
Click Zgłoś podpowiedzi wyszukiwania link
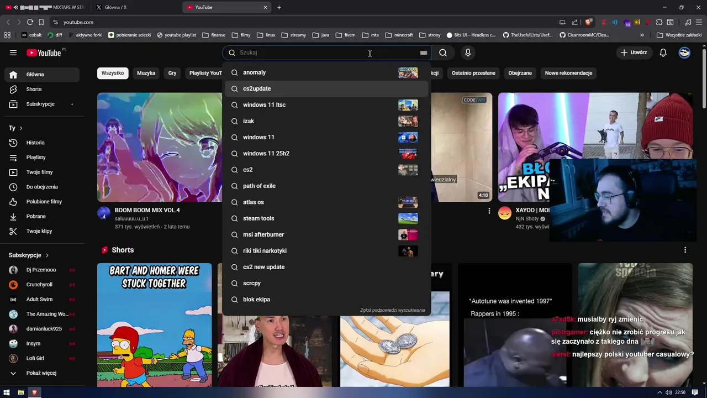(x=393, y=310)
